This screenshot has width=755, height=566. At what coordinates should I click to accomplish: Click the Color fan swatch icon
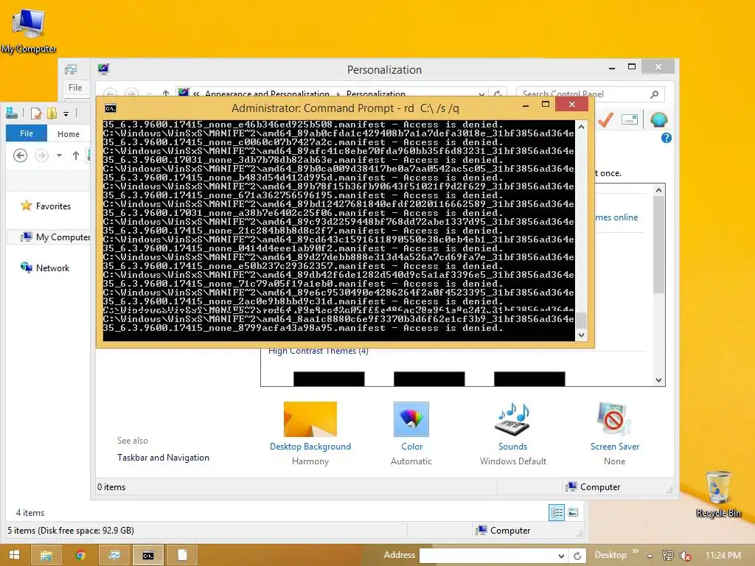411,419
